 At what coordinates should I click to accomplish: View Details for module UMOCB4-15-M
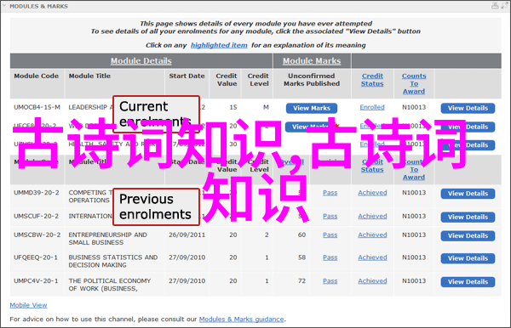(x=468, y=108)
